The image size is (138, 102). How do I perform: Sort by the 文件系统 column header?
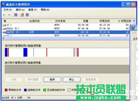coord(63,21)
